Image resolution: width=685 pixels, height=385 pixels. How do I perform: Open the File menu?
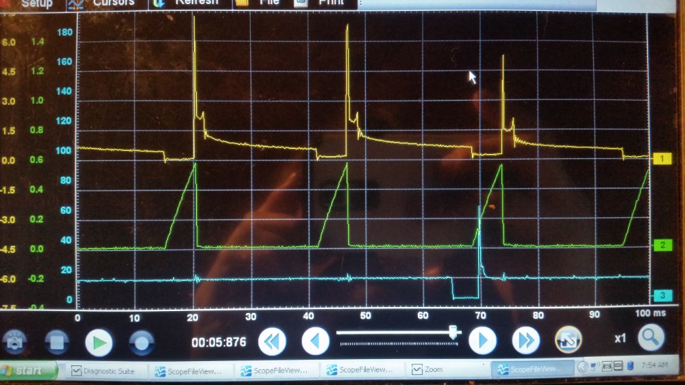point(260,3)
